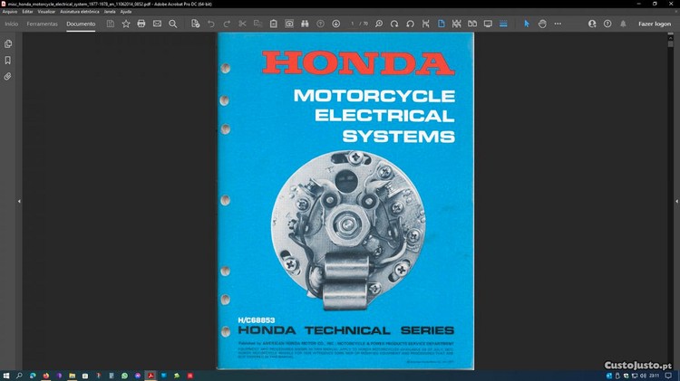Open the search magnifier tool
Image resolution: width=680 pixels, height=381 pixels.
coord(172,24)
